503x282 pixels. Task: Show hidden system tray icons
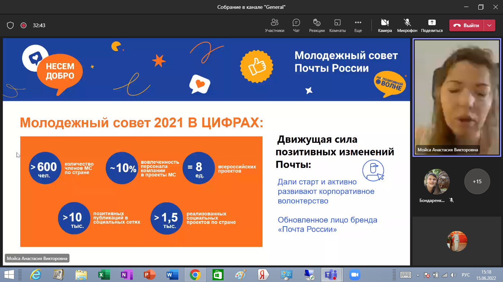point(418,275)
